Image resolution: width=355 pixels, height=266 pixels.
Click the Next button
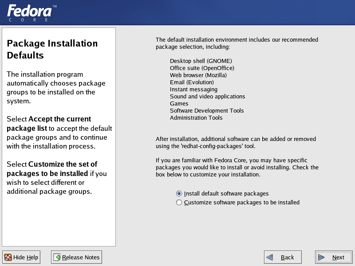(x=334, y=257)
